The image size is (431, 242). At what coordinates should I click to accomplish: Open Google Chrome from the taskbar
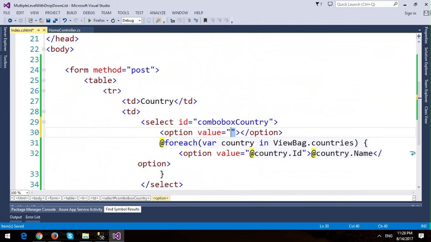pyautogui.click(x=39, y=236)
